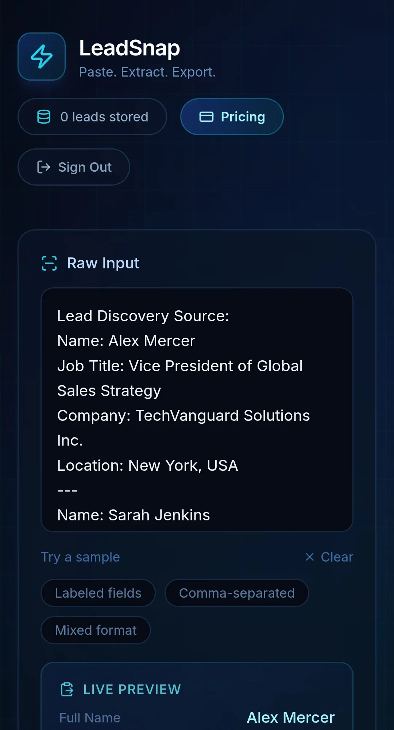Load the Comma-separated sample
The width and height of the screenshot is (394, 730).
click(x=237, y=593)
